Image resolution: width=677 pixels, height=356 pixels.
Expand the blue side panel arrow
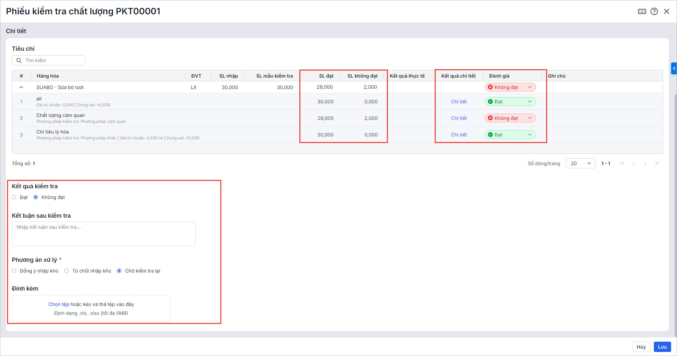[x=674, y=68]
